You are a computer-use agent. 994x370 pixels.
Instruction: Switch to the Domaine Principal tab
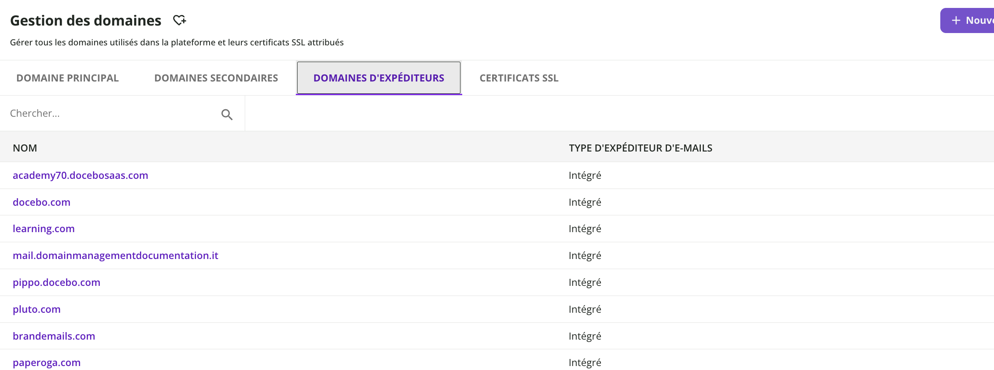coord(67,78)
